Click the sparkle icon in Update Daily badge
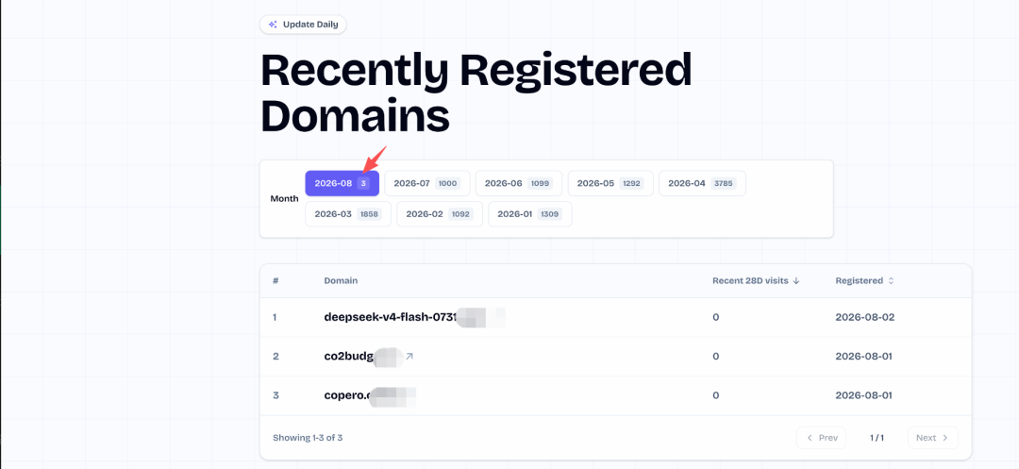 pyautogui.click(x=273, y=25)
